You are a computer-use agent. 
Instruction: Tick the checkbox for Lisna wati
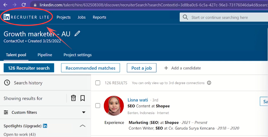coord(98,105)
